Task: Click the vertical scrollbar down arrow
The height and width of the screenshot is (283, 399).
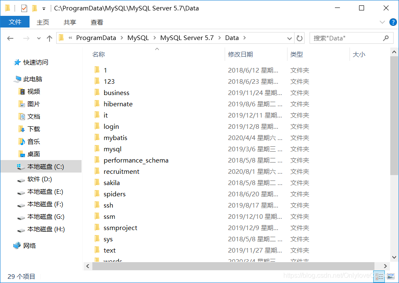Action: pos(394,257)
